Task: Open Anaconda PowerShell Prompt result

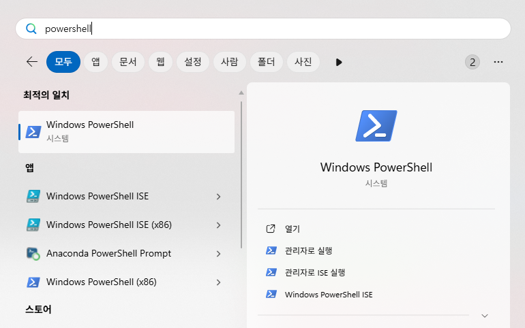Action: (108, 254)
